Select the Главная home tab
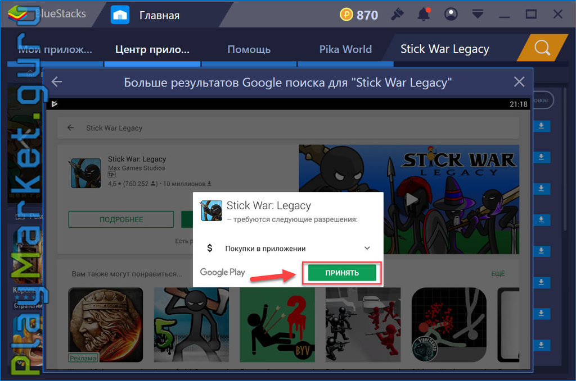This screenshot has height=381, width=576. tap(159, 15)
